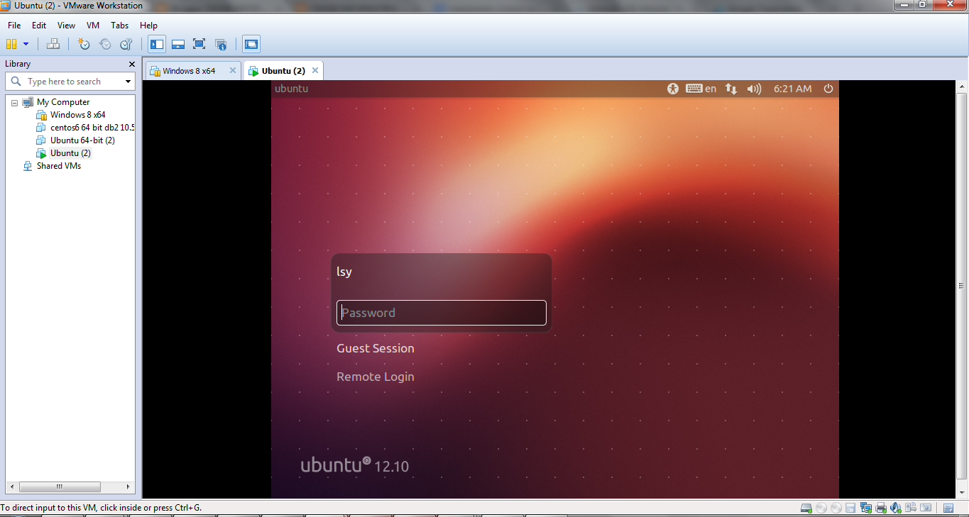Click the Send Ctrl+Alt+Del toolbar icon

pyautogui.click(x=53, y=44)
